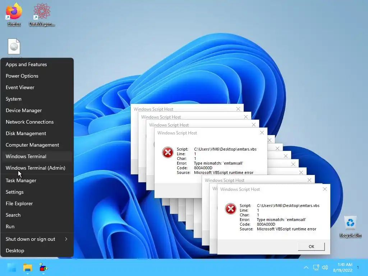
Task: Open the Recycle Bin
Action: (350, 226)
